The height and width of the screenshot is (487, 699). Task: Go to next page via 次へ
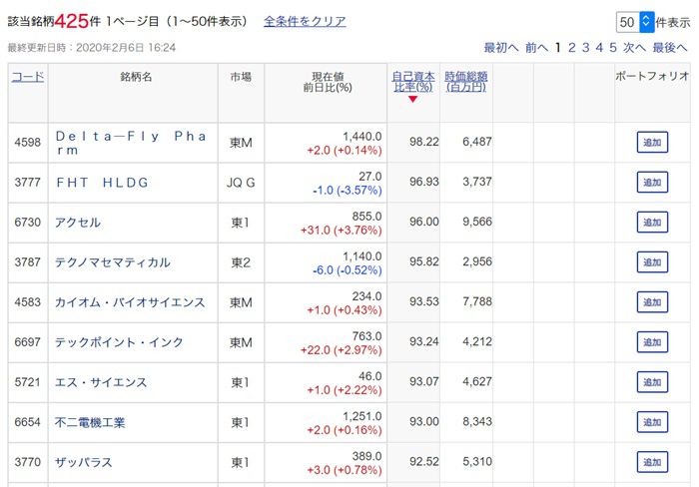(x=634, y=47)
